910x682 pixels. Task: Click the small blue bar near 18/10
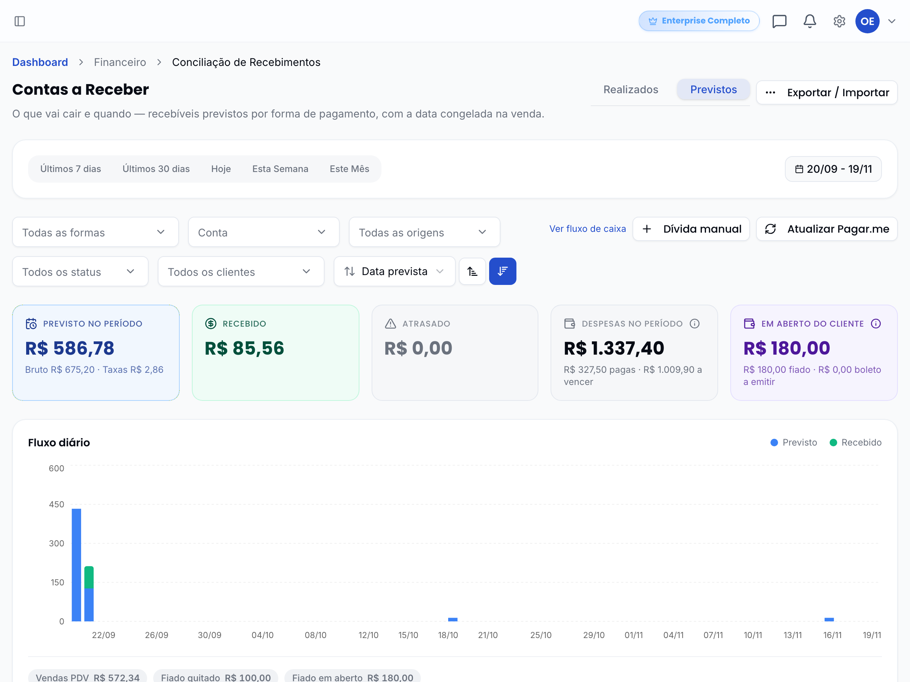click(x=452, y=619)
